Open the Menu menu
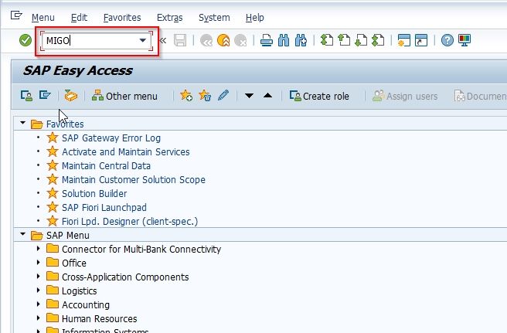 (x=43, y=18)
